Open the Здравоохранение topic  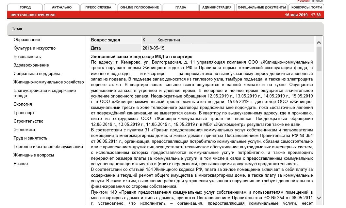(x=31, y=65)
